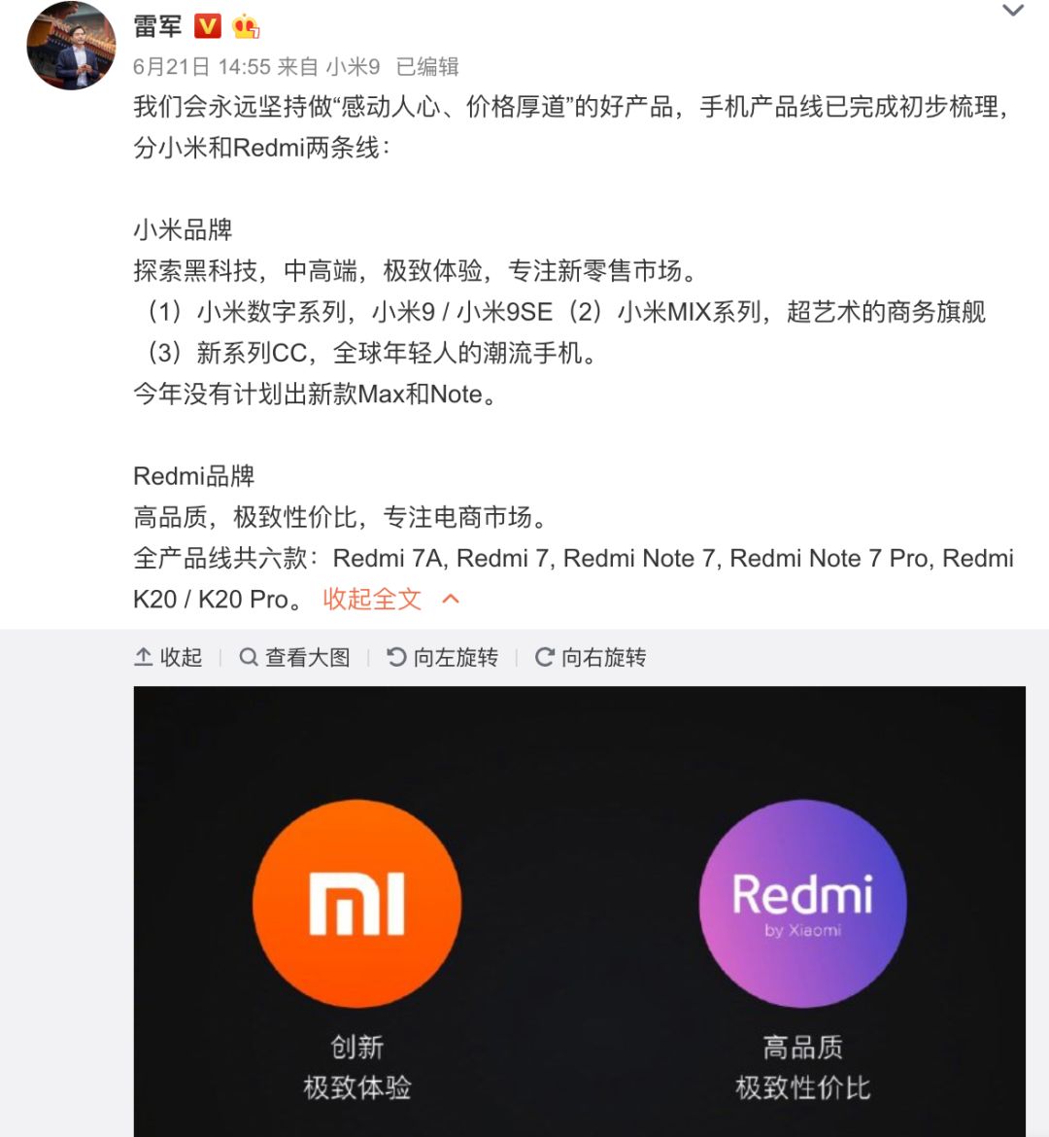Click the purple Redmi logo circle
The width and height of the screenshot is (1049, 1137).
pos(802,904)
